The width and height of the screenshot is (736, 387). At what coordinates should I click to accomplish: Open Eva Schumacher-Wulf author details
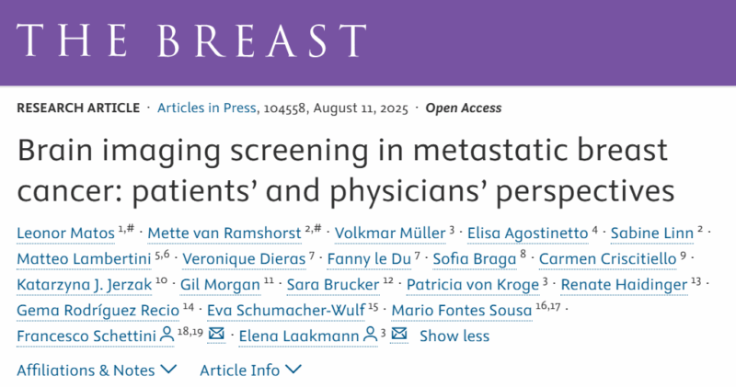pyautogui.click(x=286, y=310)
